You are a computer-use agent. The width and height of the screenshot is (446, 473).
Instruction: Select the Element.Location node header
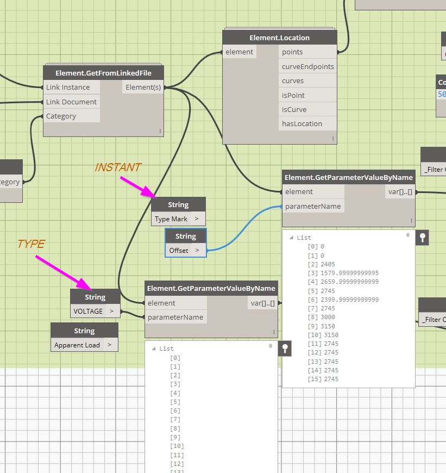[280, 38]
